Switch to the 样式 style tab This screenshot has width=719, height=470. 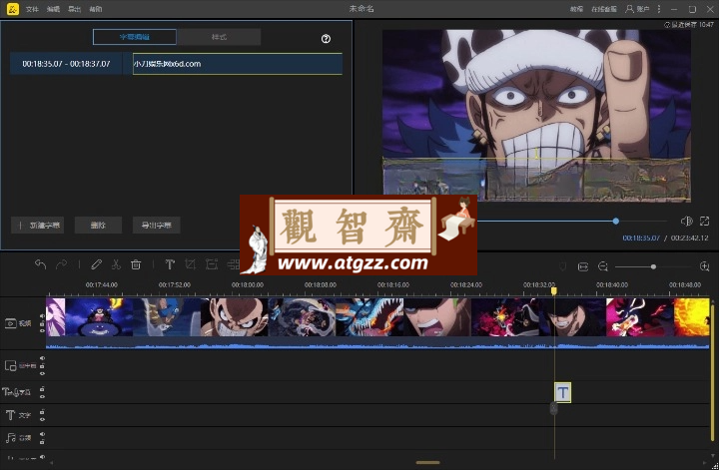coord(219,37)
